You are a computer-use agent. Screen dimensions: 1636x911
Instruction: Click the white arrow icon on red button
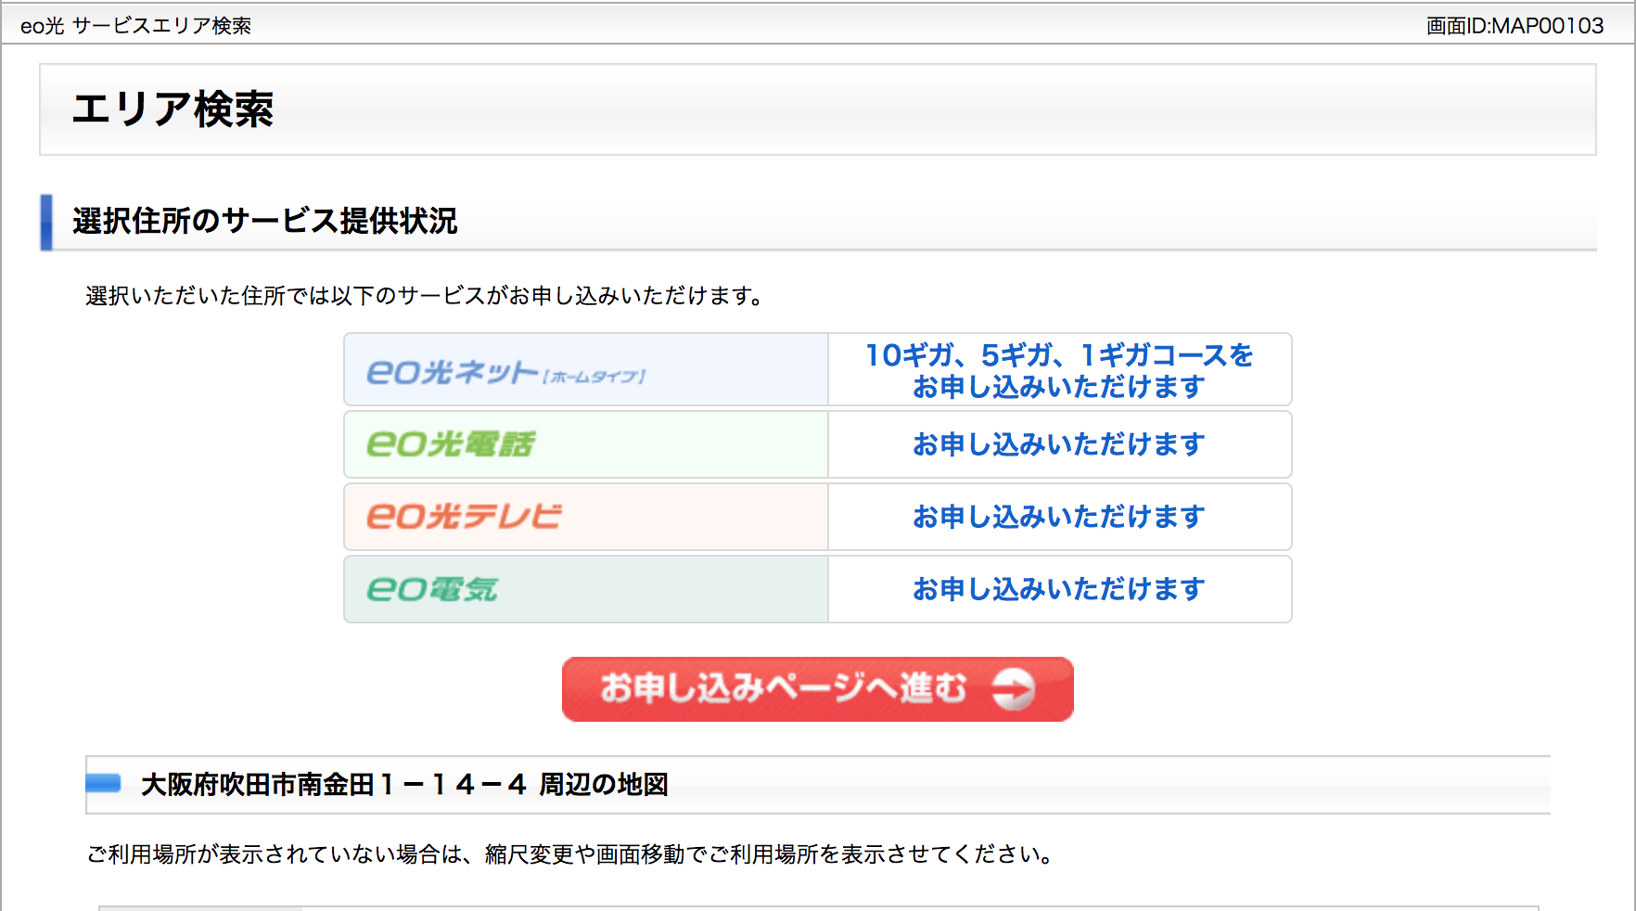[1013, 689]
